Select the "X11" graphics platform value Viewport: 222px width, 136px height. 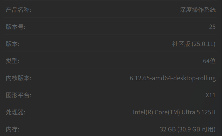[211, 95]
